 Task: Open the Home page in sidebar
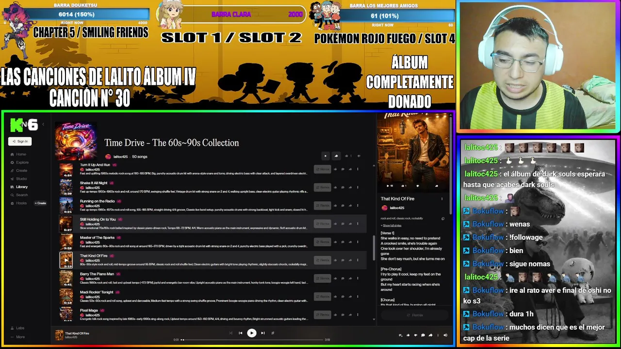18,154
